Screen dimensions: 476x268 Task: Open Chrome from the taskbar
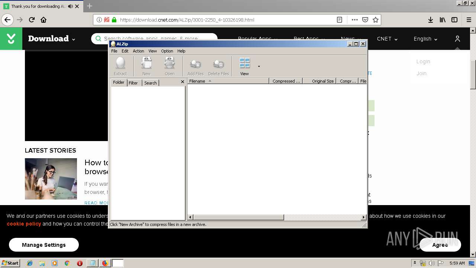pyautogui.click(x=67, y=263)
